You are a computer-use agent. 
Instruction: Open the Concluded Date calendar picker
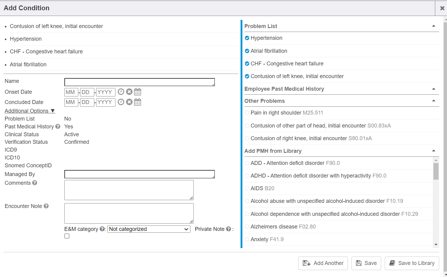[138, 102]
